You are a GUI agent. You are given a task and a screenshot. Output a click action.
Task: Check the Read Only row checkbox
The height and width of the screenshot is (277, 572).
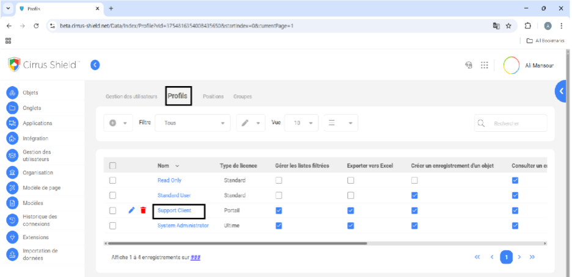coord(112,181)
